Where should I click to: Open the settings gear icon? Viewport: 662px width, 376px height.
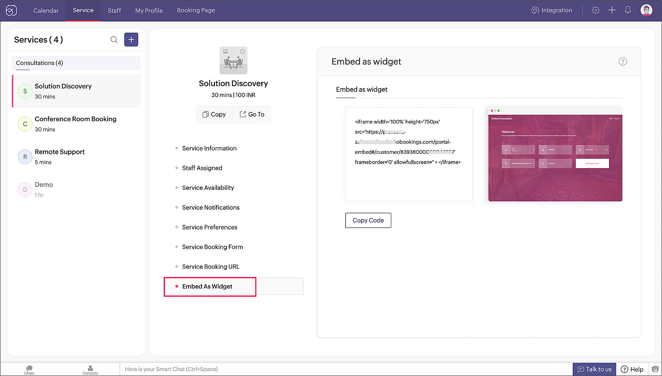[x=596, y=10]
